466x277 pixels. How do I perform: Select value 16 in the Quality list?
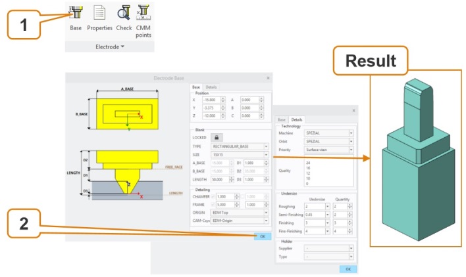309,167
